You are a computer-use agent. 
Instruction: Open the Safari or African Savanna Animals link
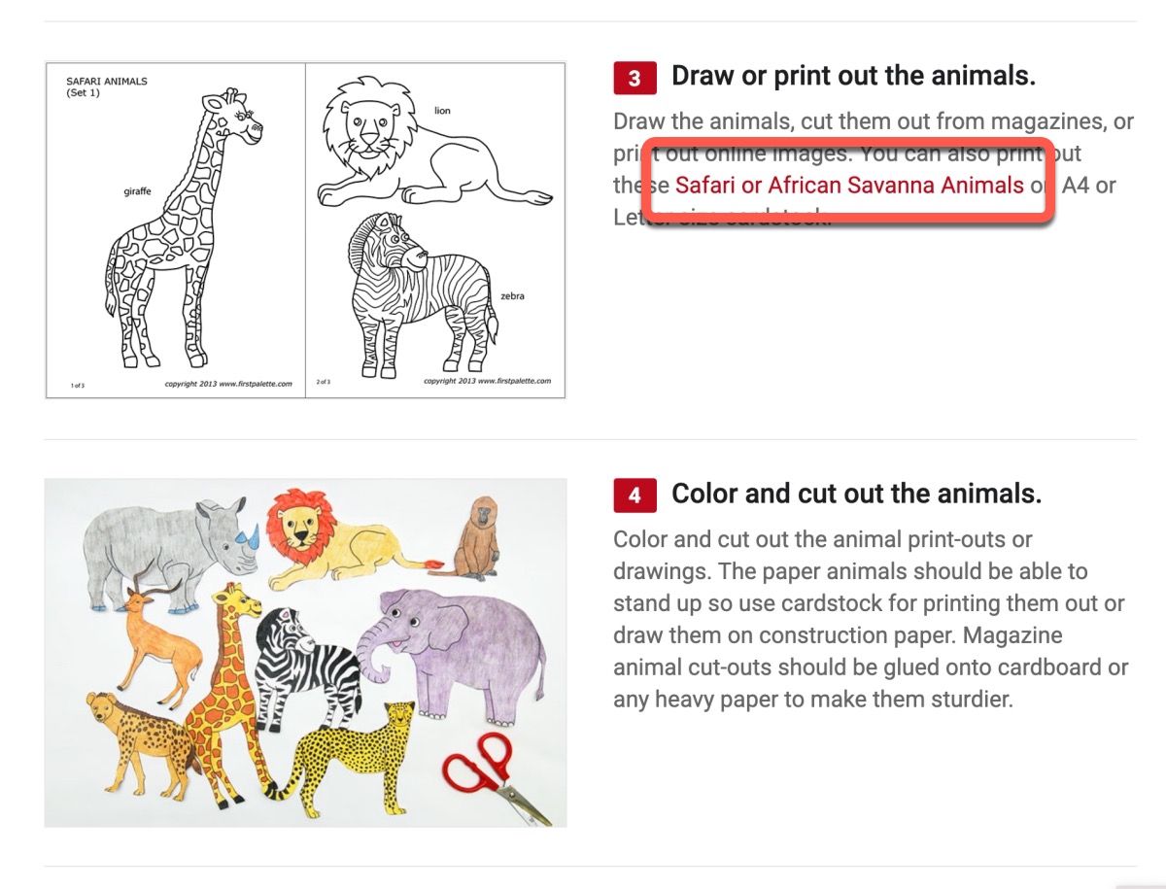(x=848, y=185)
